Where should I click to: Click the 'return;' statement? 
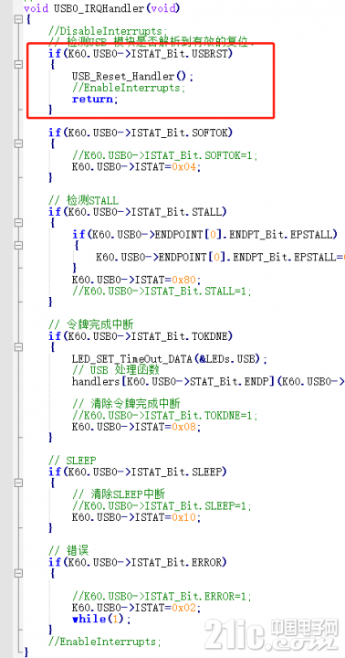point(95,99)
